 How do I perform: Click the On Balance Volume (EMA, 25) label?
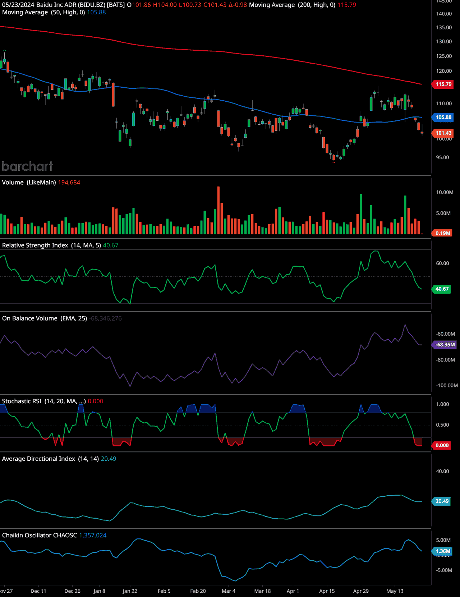click(45, 318)
